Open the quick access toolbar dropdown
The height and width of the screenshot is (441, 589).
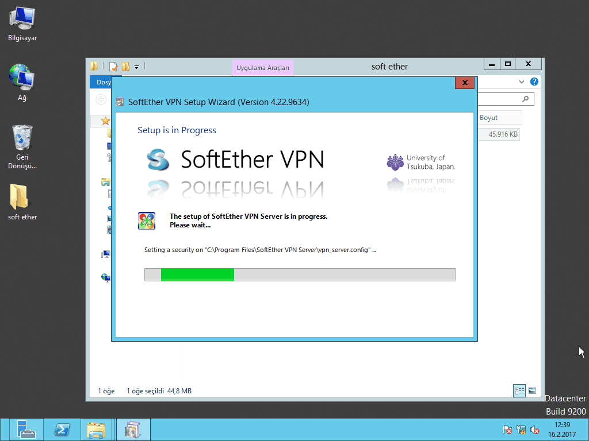tap(137, 67)
